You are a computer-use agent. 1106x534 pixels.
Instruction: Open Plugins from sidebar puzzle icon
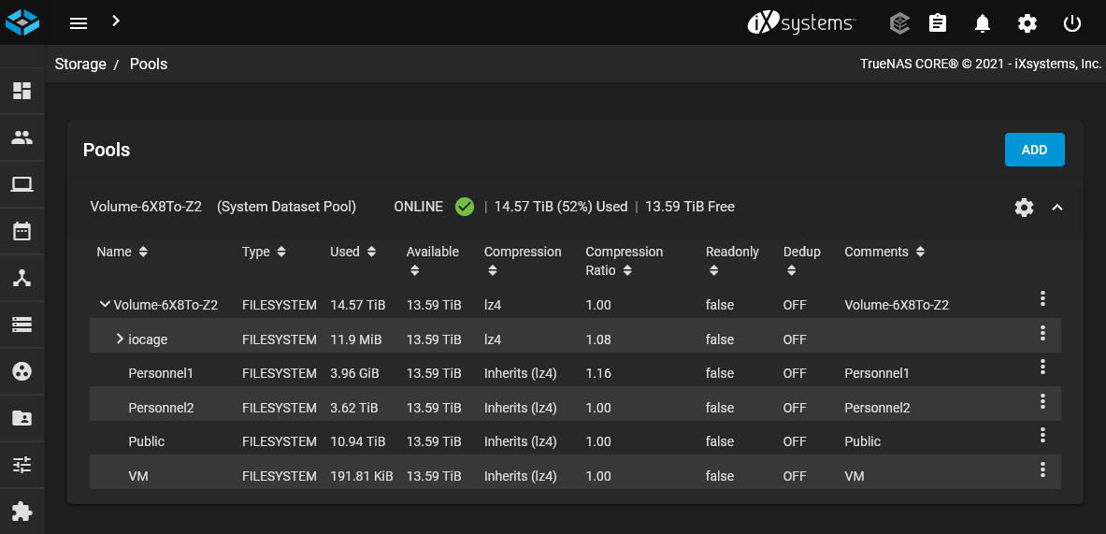[x=22, y=512]
